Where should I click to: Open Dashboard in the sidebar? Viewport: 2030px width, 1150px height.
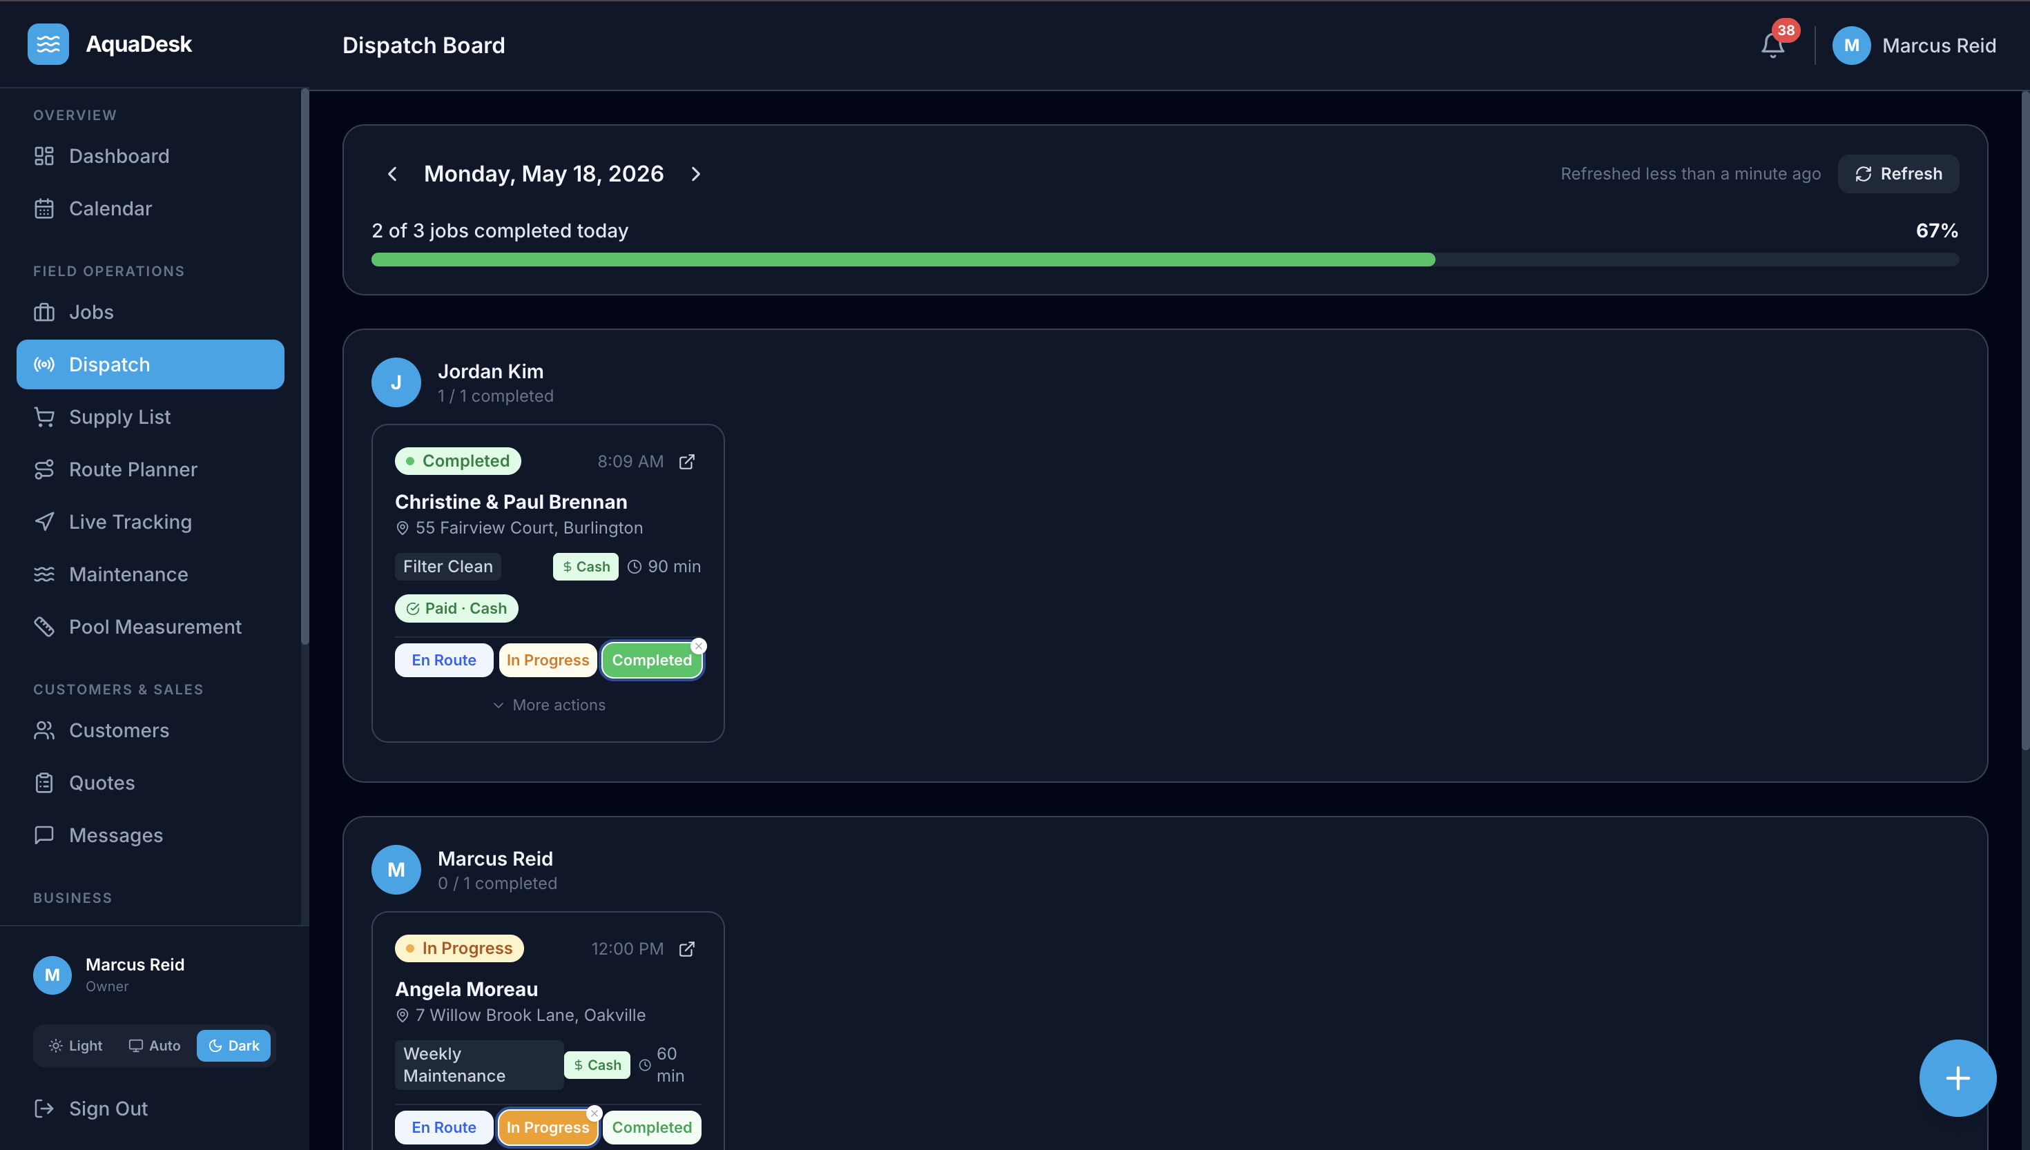[150, 157]
